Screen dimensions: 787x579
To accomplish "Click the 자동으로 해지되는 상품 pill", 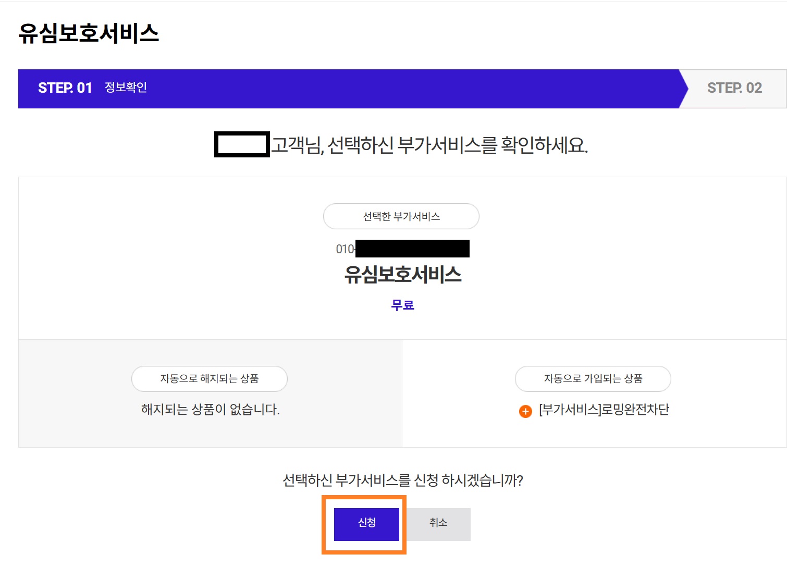I will click(210, 379).
